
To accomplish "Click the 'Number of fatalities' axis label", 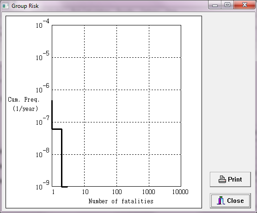I will tap(121, 201).
